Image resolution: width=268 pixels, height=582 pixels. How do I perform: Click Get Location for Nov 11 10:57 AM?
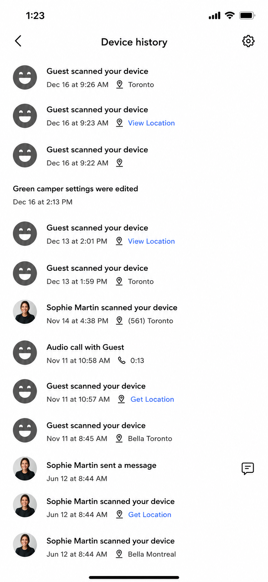(x=152, y=399)
